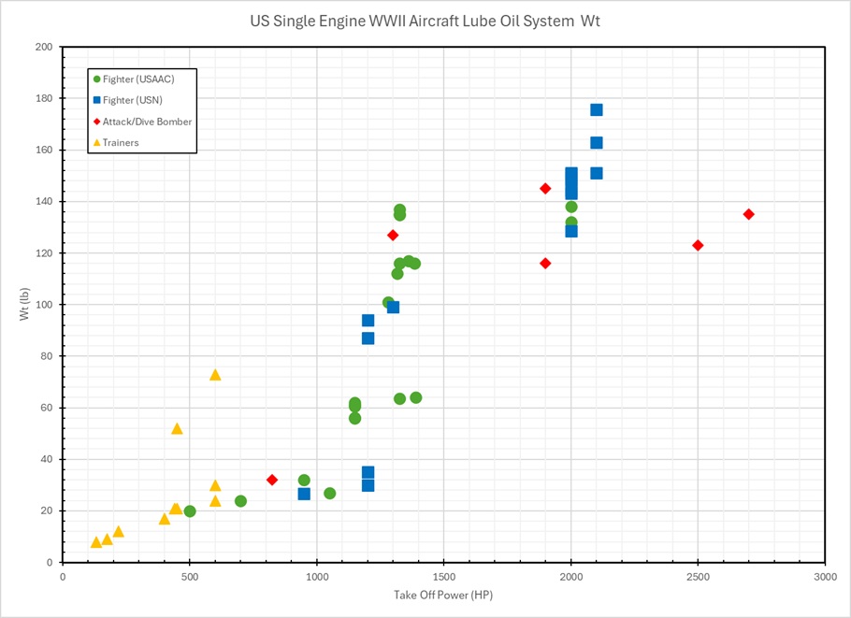Select the yellow triangle at 73 lb
851x618 pixels.
point(215,375)
